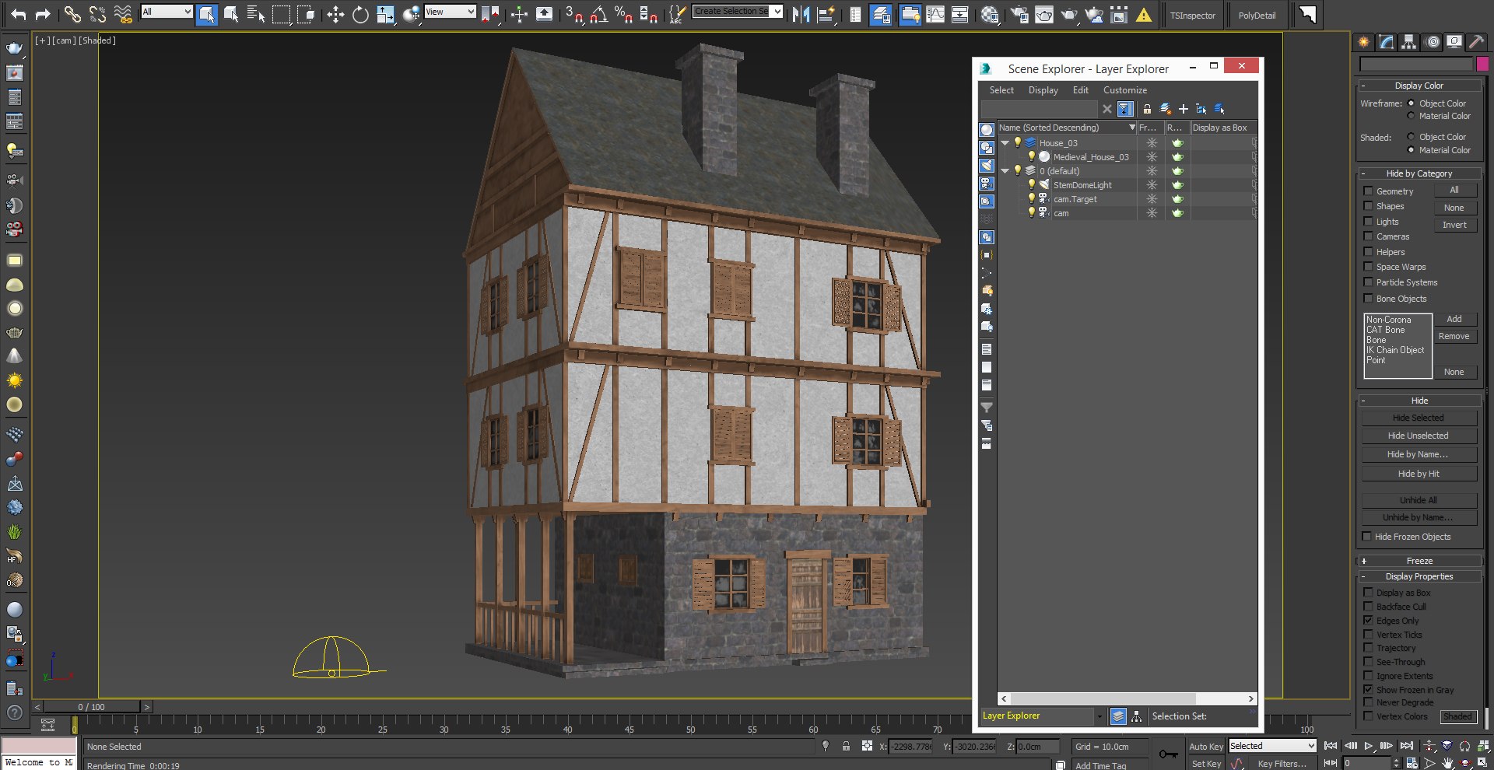Toggle Display Cameras filter in Scene Explorer

(987, 184)
